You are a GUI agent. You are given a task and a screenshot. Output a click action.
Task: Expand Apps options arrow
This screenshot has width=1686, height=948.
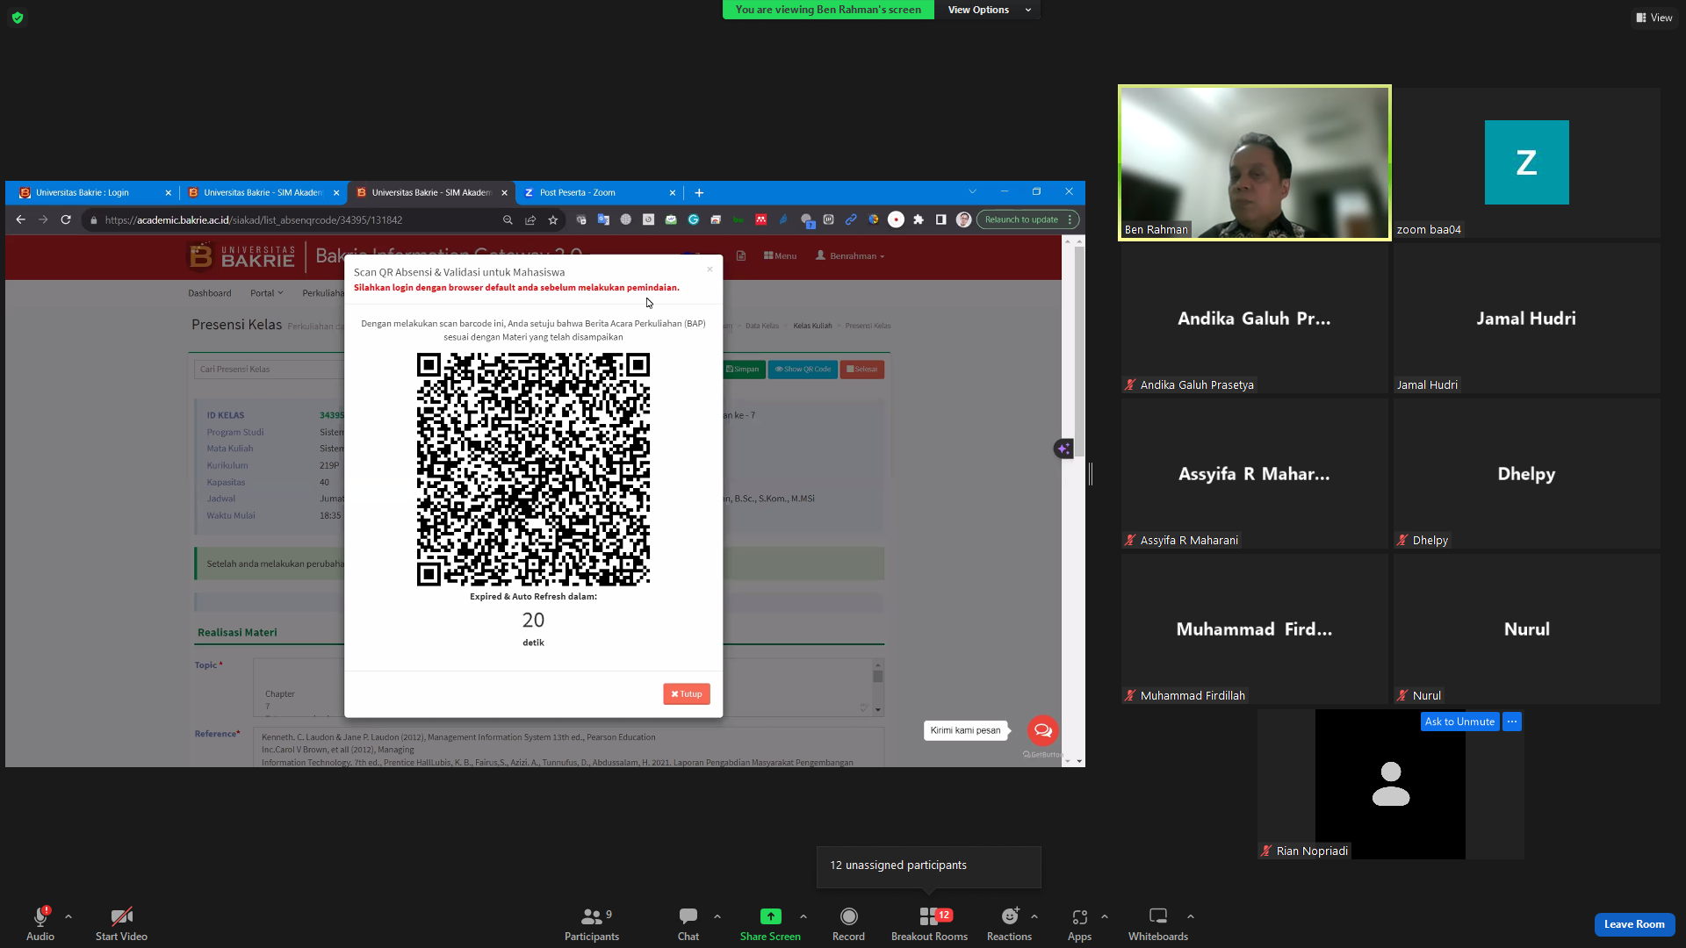pyautogui.click(x=1105, y=916)
